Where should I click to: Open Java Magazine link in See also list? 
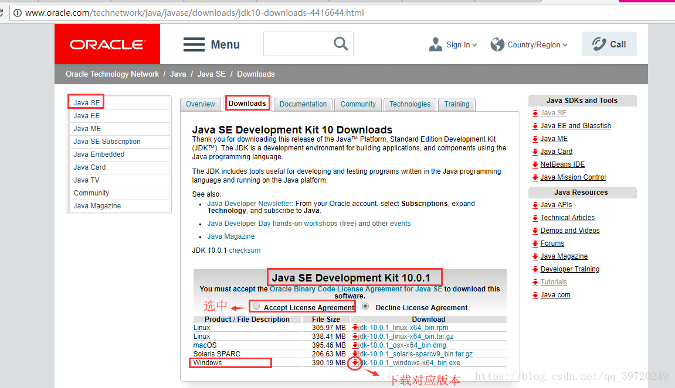click(230, 236)
